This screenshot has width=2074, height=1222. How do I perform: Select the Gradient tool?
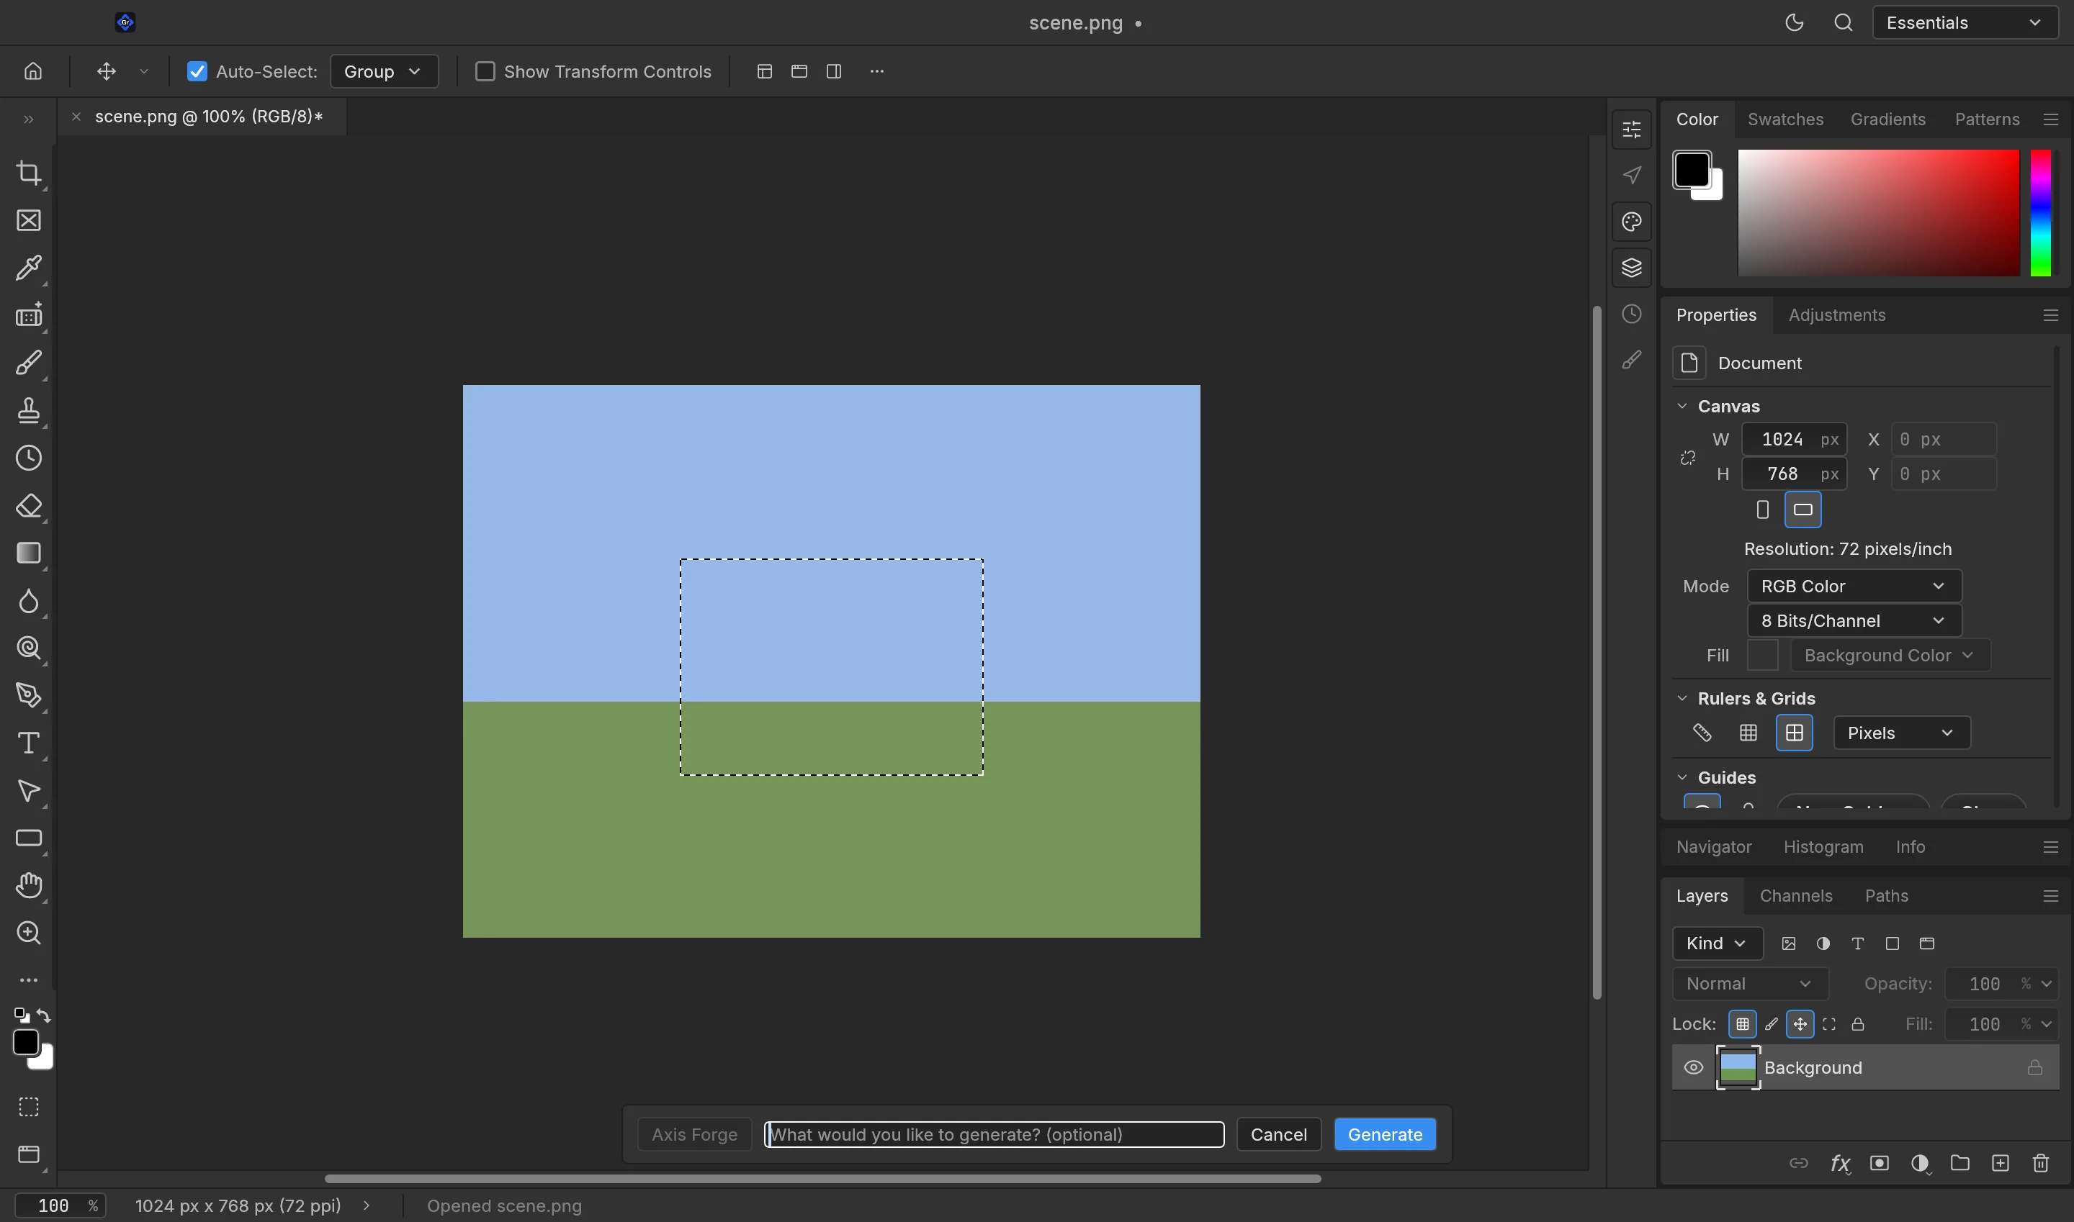(29, 553)
